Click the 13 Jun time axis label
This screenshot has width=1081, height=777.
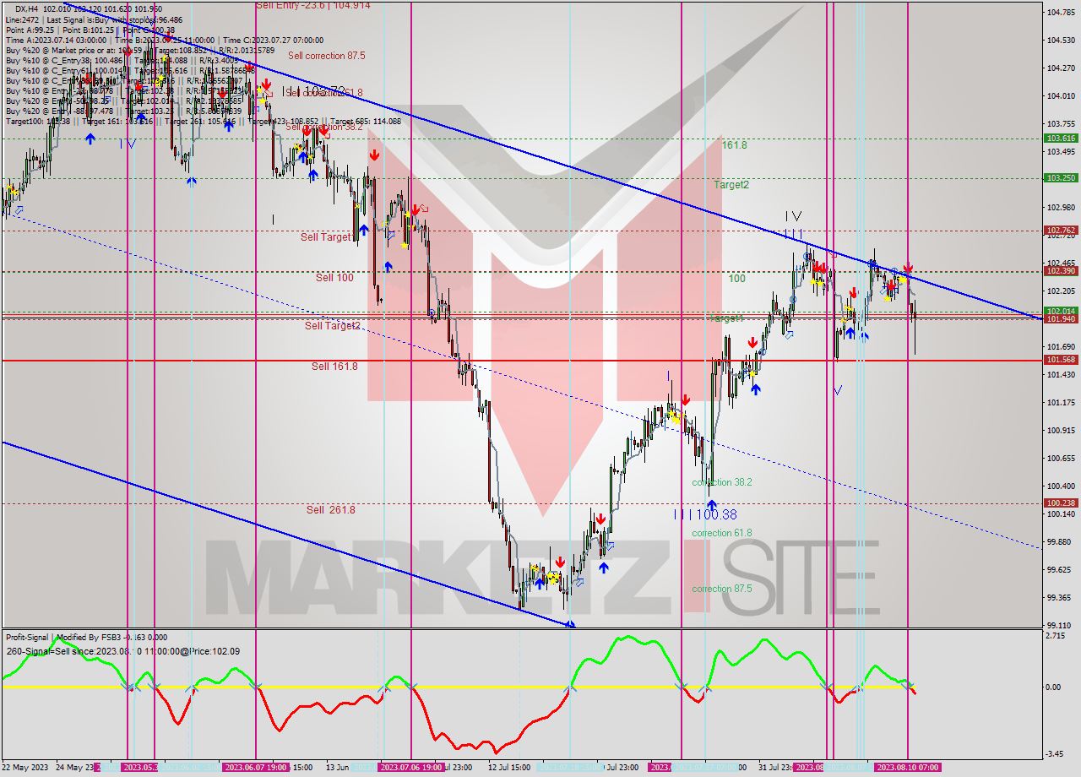click(337, 767)
